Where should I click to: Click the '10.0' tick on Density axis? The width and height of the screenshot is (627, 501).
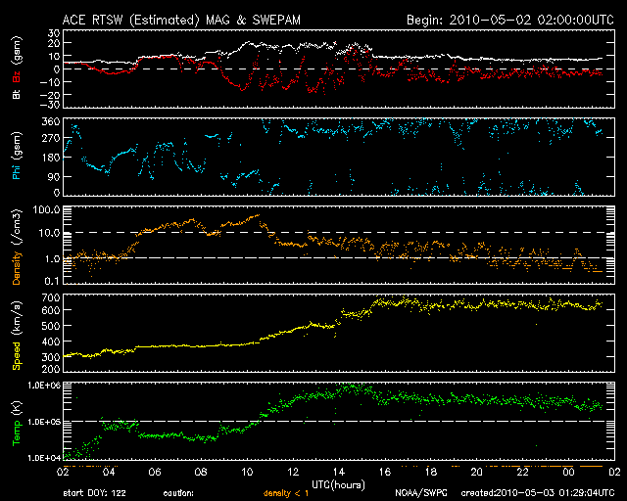tap(49, 233)
